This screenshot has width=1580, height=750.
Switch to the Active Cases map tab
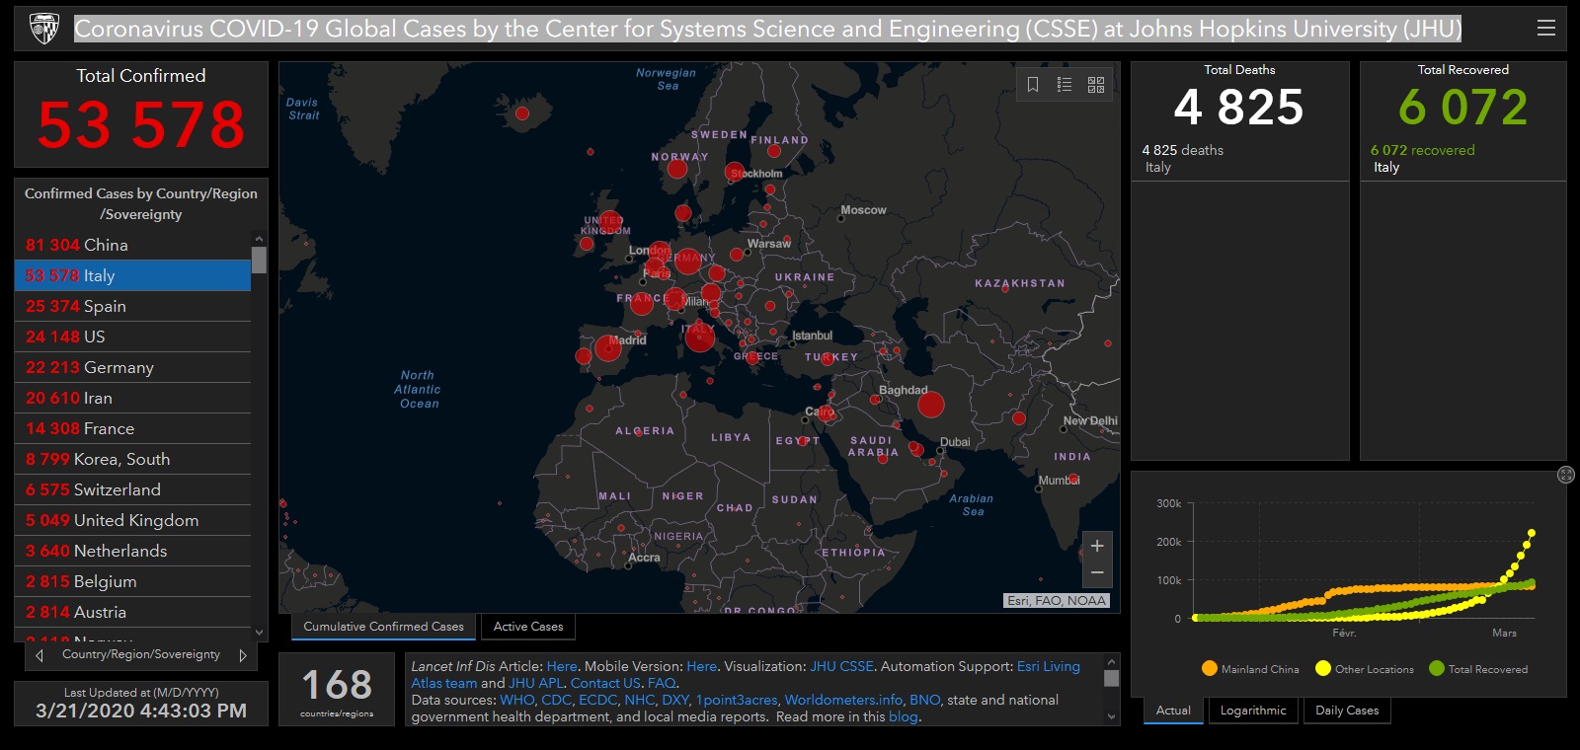[x=528, y=627]
